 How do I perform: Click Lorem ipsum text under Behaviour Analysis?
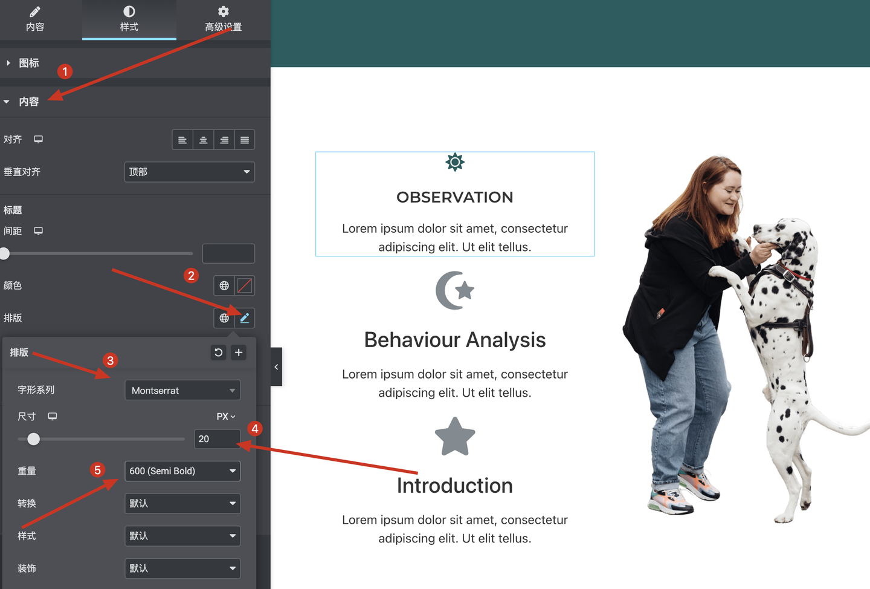pyautogui.click(x=455, y=383)
